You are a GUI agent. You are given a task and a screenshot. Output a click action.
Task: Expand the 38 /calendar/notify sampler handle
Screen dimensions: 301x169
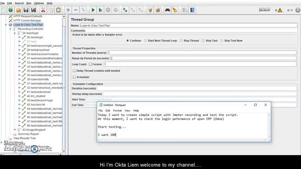[19, 79]
